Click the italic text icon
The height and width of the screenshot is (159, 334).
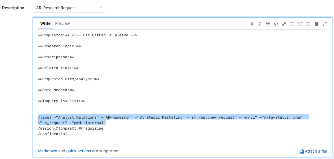[x=260, y=24]
